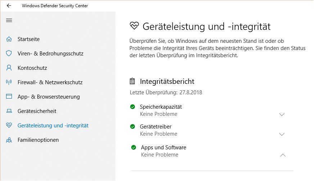Collapse the Apps und Software section
Image resolution: width=314 pixels, height=181 pixels.
tap(283, 155)
